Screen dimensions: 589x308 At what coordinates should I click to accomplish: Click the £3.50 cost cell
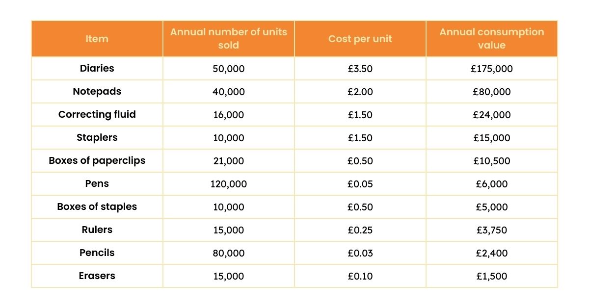click(x=360, y=69)
